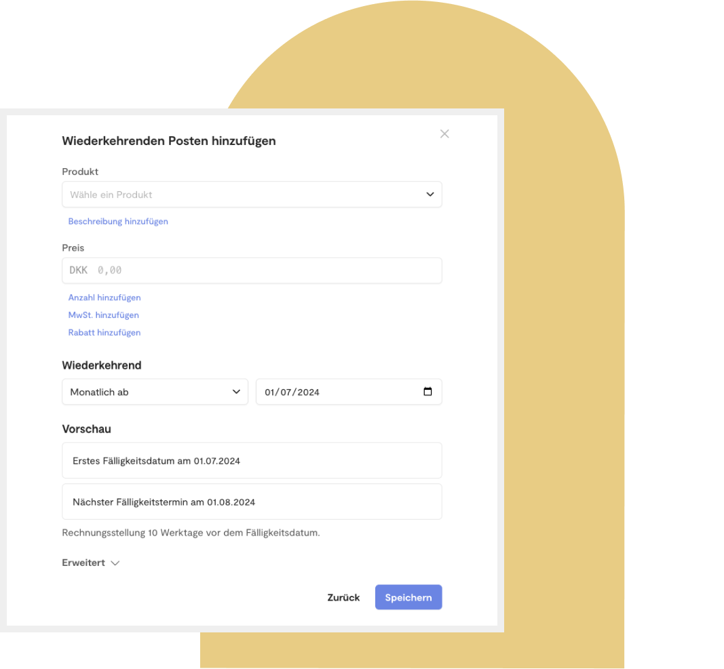This screenshot has height=669, width=724.
Task: Click 'Rabatt hinzufügen' link
Action: [x=104, y=333]
